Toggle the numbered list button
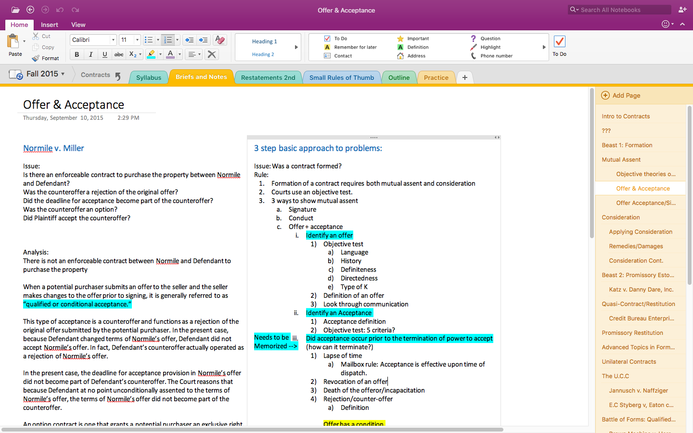 167,40
